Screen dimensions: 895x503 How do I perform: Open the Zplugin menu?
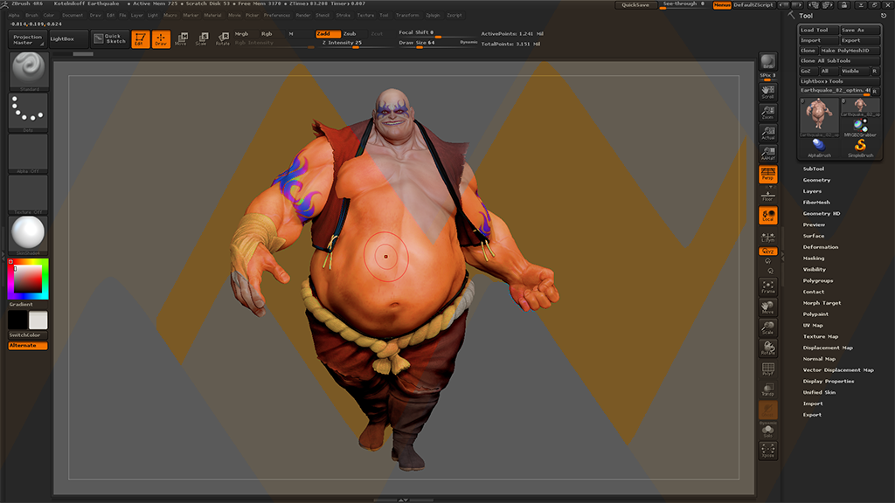coord(434,16)
